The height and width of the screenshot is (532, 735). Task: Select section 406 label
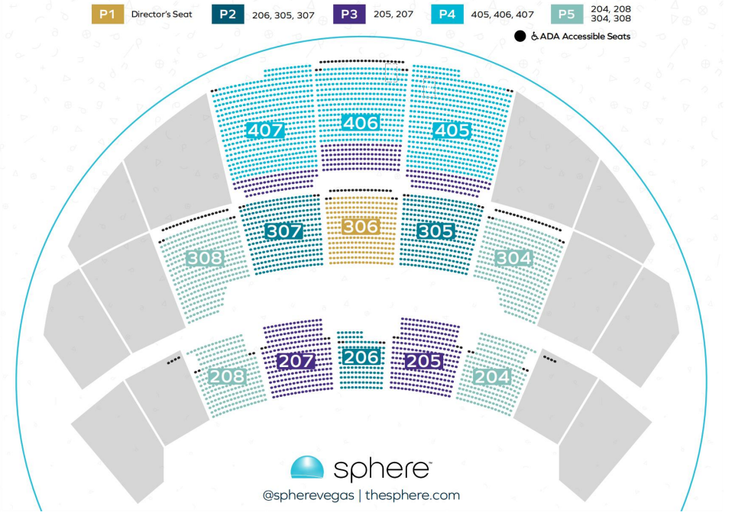[x=360, y=123]
